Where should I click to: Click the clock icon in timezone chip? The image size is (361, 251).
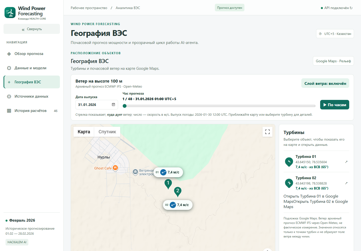[x=320, y=34]
